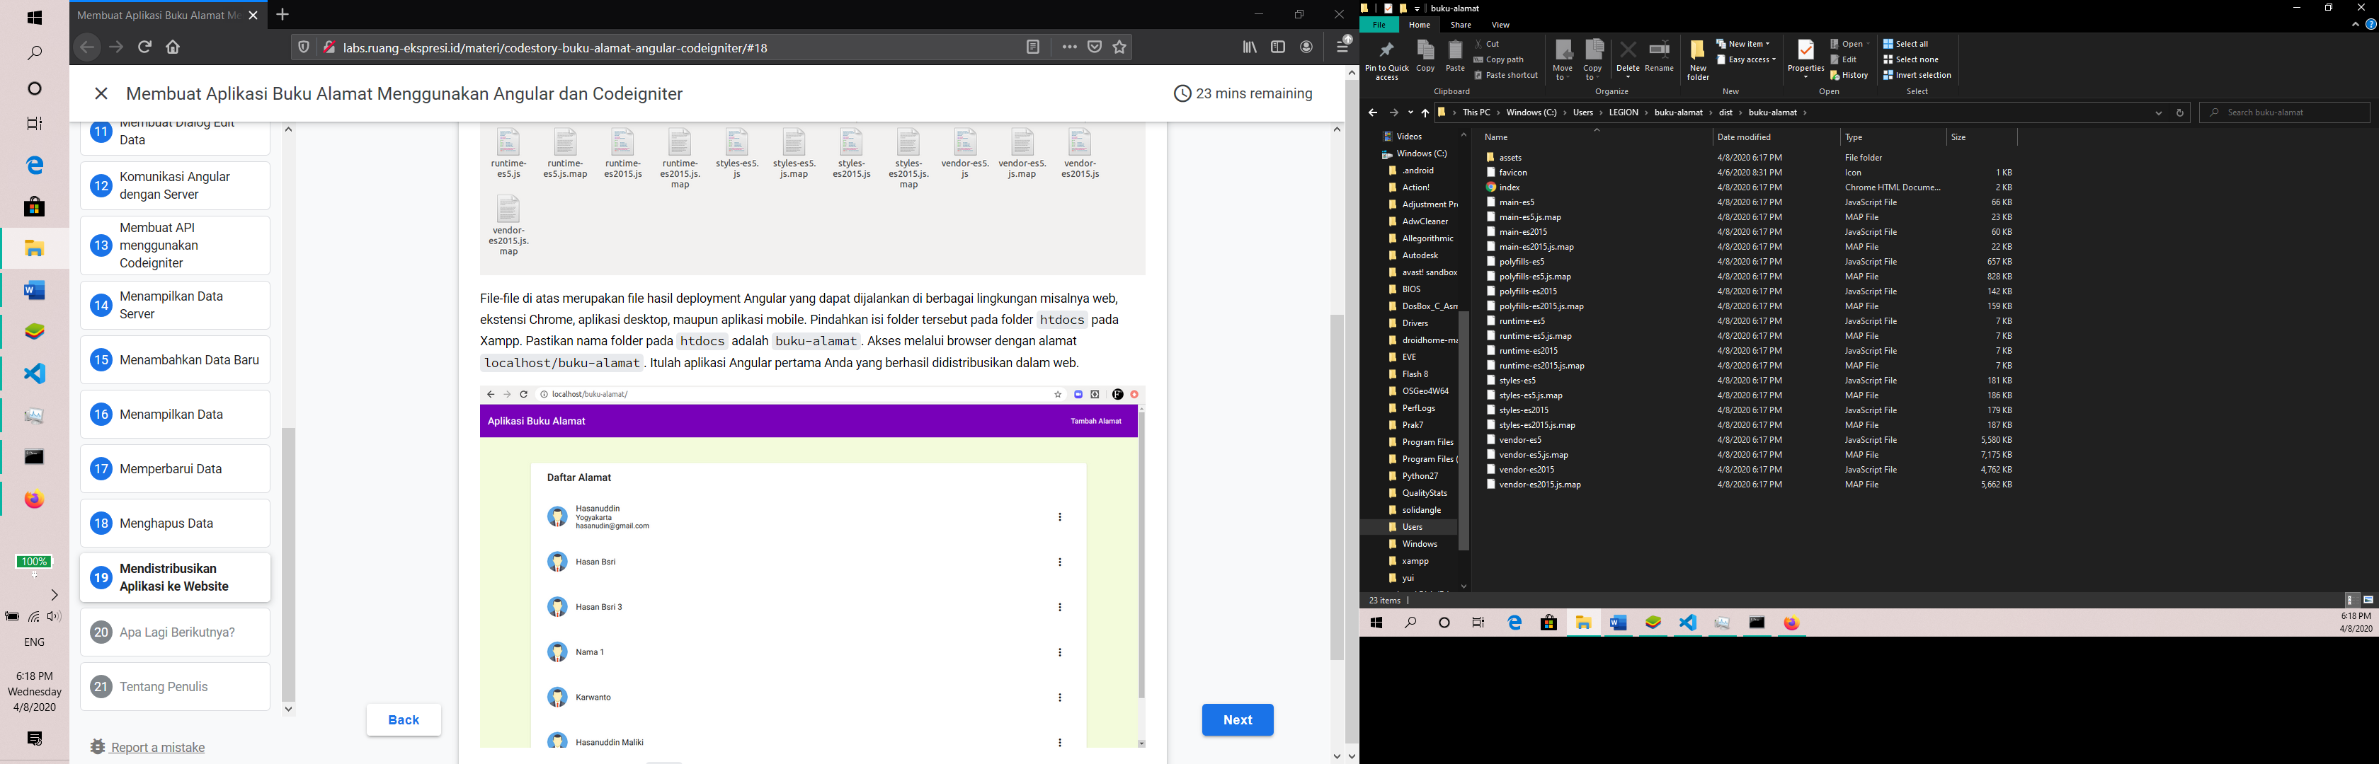Switch to Home ribbon tab
The height and width of the screenshot is (764, 2379).
[x=1420, y=25]
